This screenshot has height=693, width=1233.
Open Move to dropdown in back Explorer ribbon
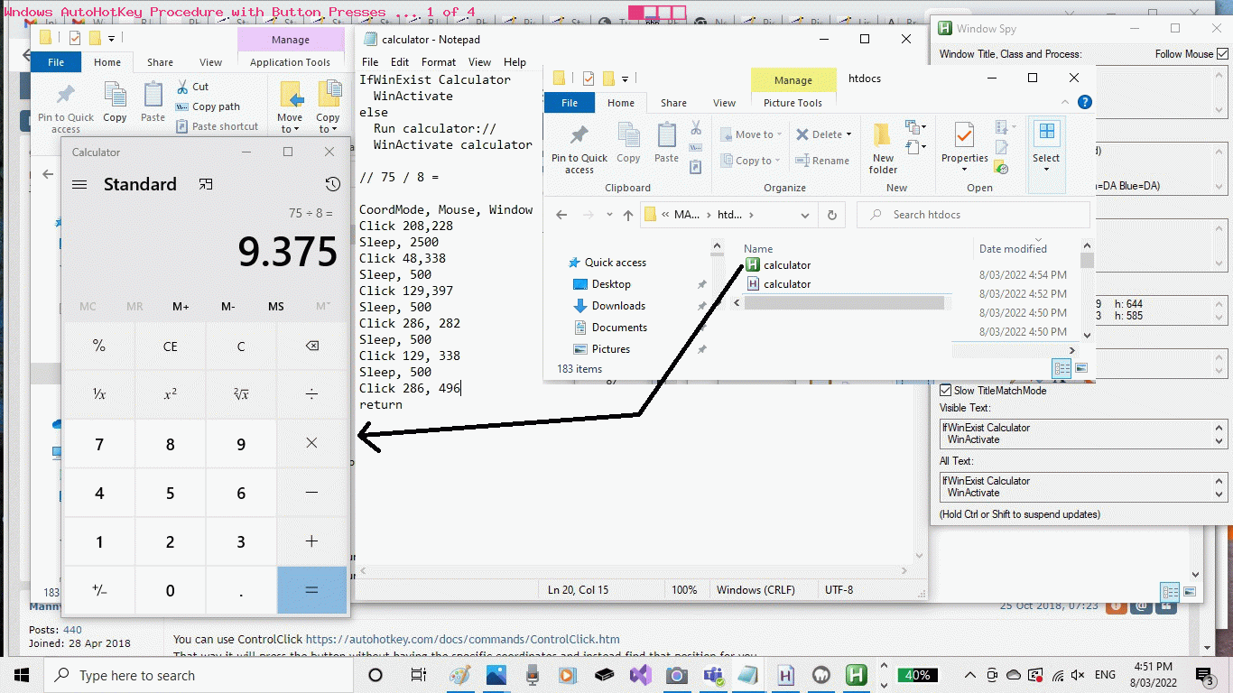pos(290,107)
